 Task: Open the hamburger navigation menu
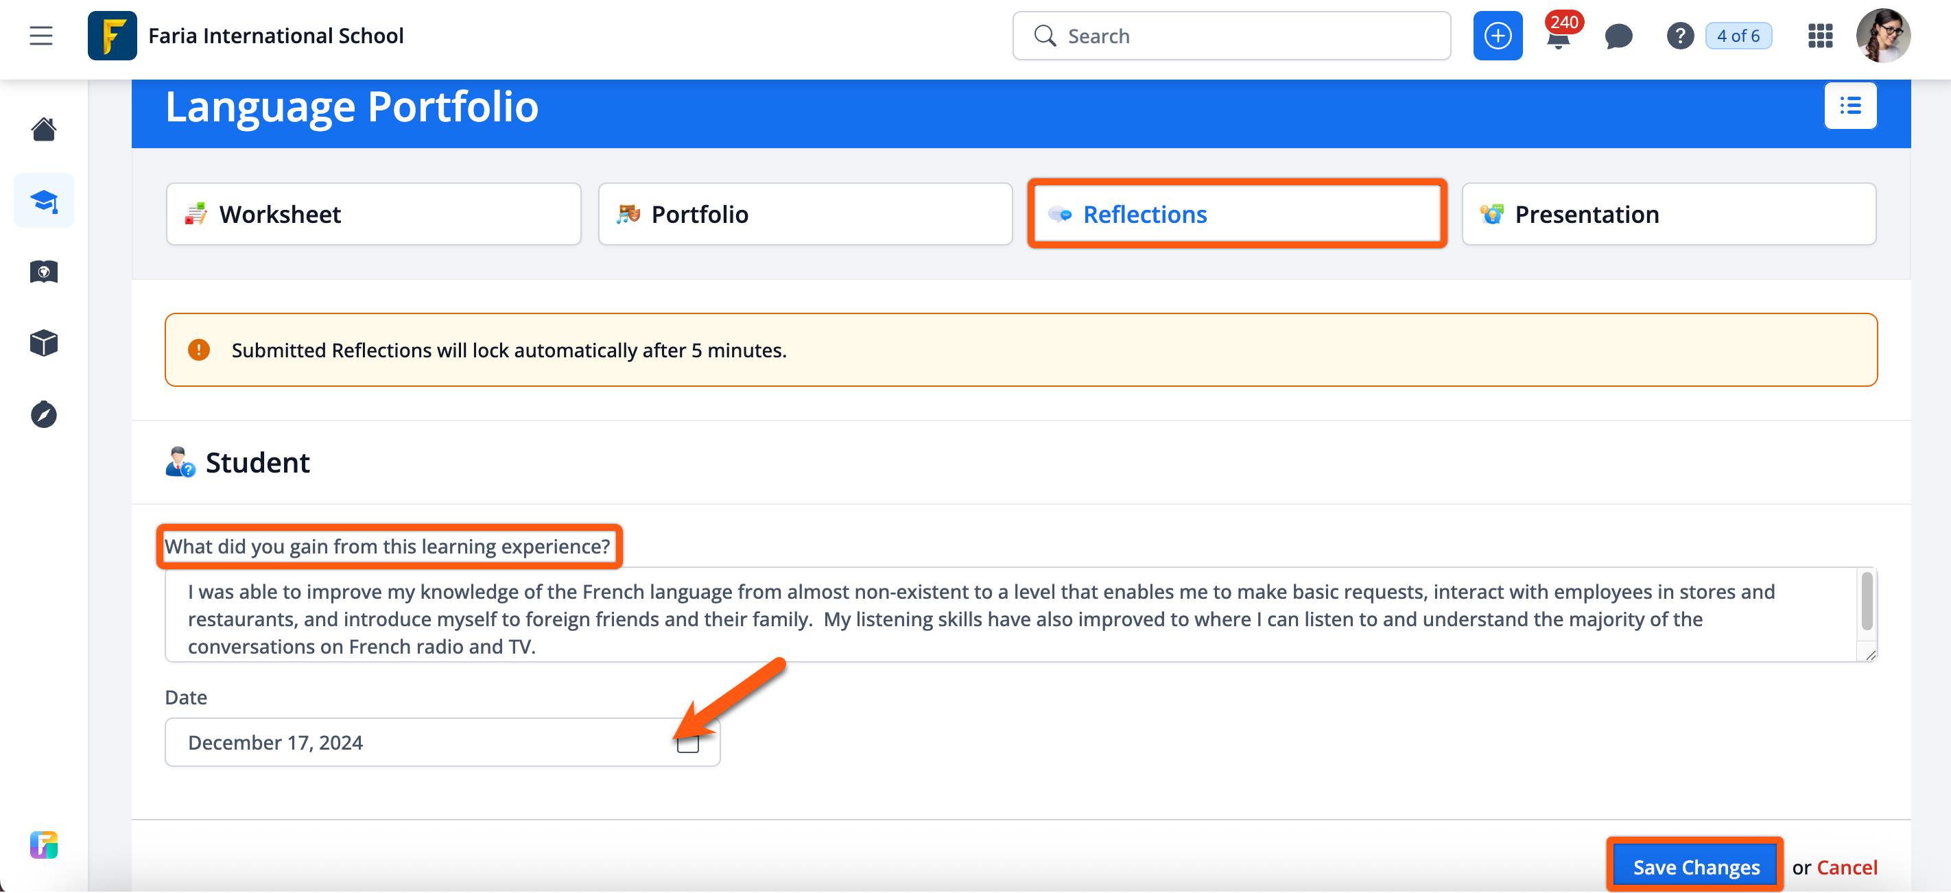pyautogui.click(x=41, y=36)
